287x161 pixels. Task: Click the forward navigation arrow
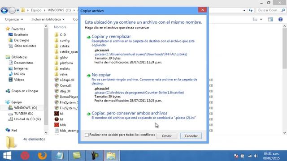click(x=12, y=10)
